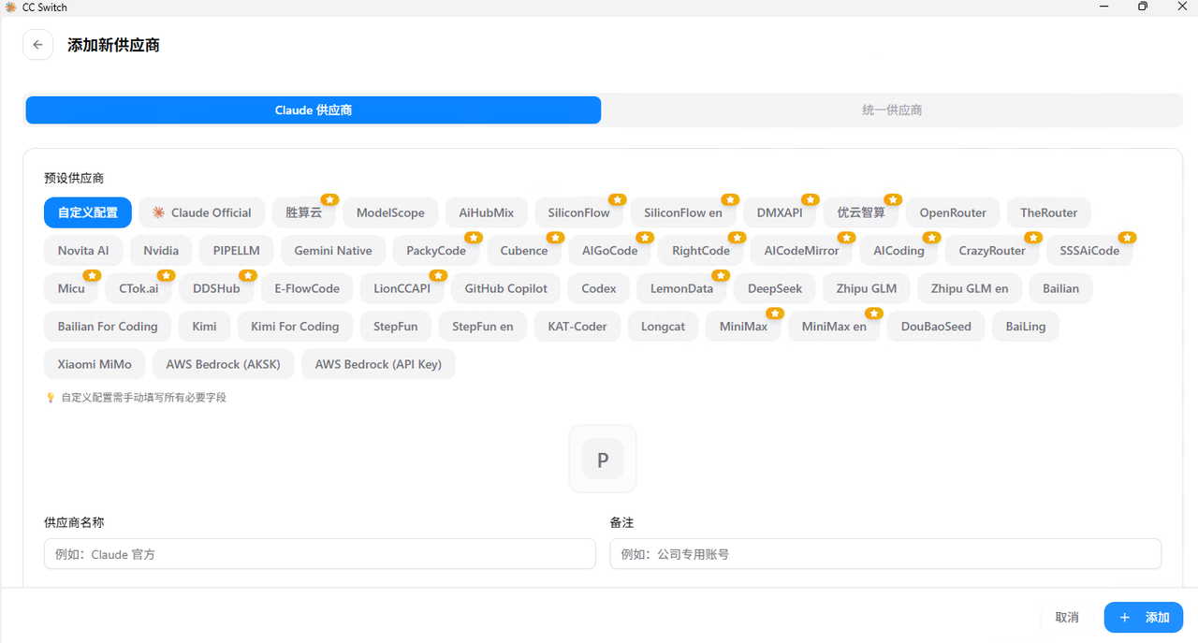Select the AiHubMix preset
Viewport: 1198px width, 643px height.
487,212
